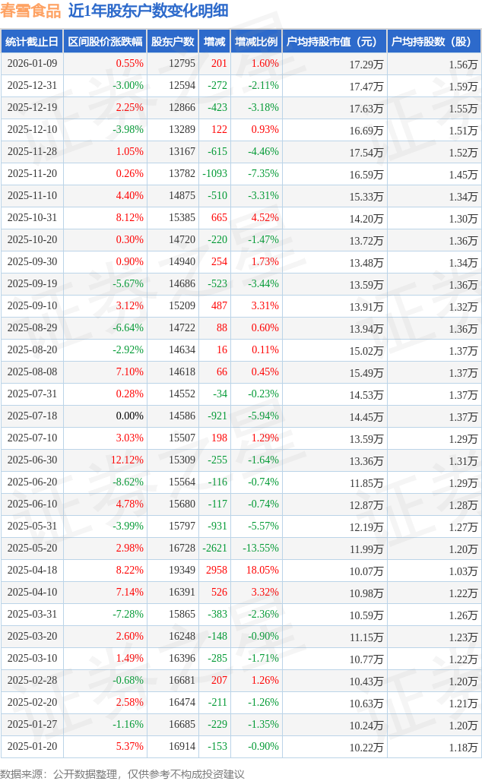This screenshot has height=781, width=482.
Task: Select the 增减比例 column header
Action: click(x=256, y=42)
